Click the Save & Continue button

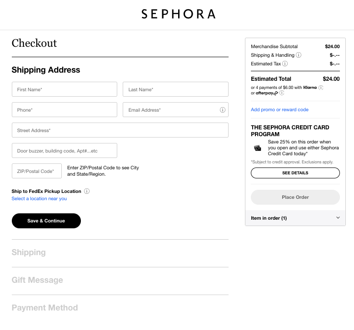(x=46, y=221)
